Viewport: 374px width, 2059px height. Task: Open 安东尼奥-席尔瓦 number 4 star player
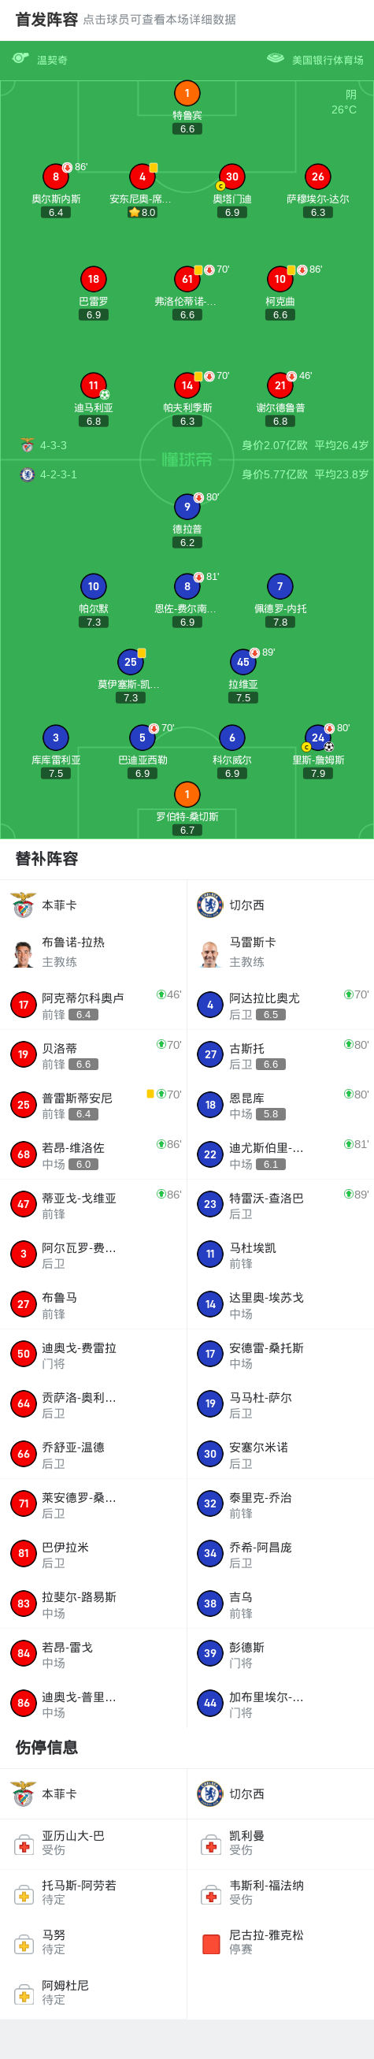point(143,177)
